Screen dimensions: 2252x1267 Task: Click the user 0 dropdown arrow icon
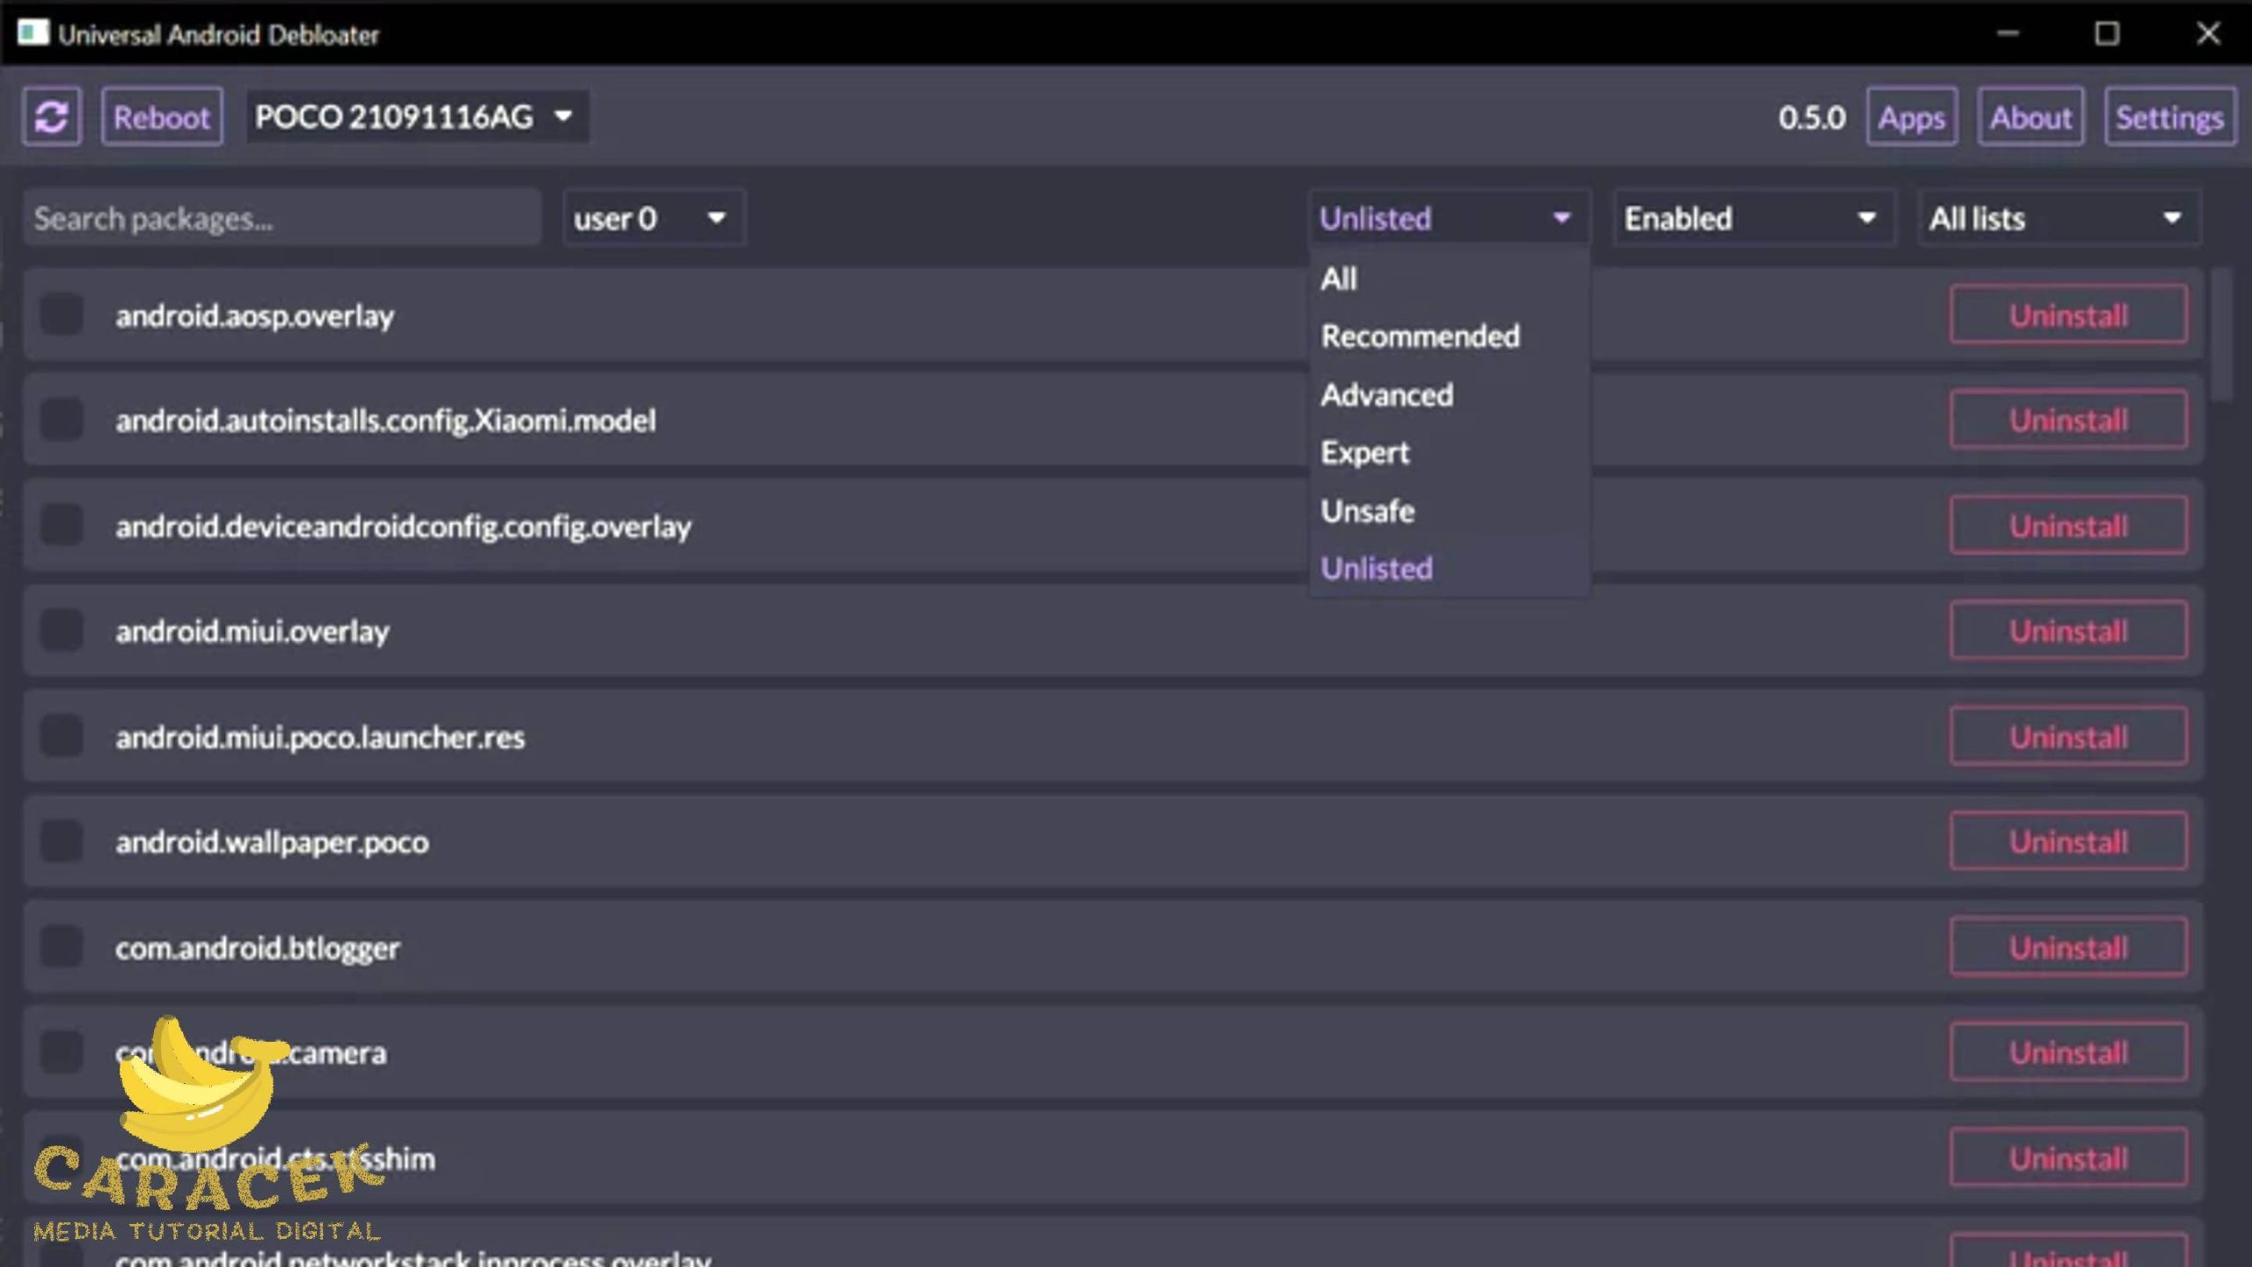point(716,217)
